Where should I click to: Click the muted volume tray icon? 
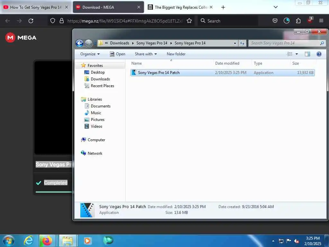click(x=297, y=241)
